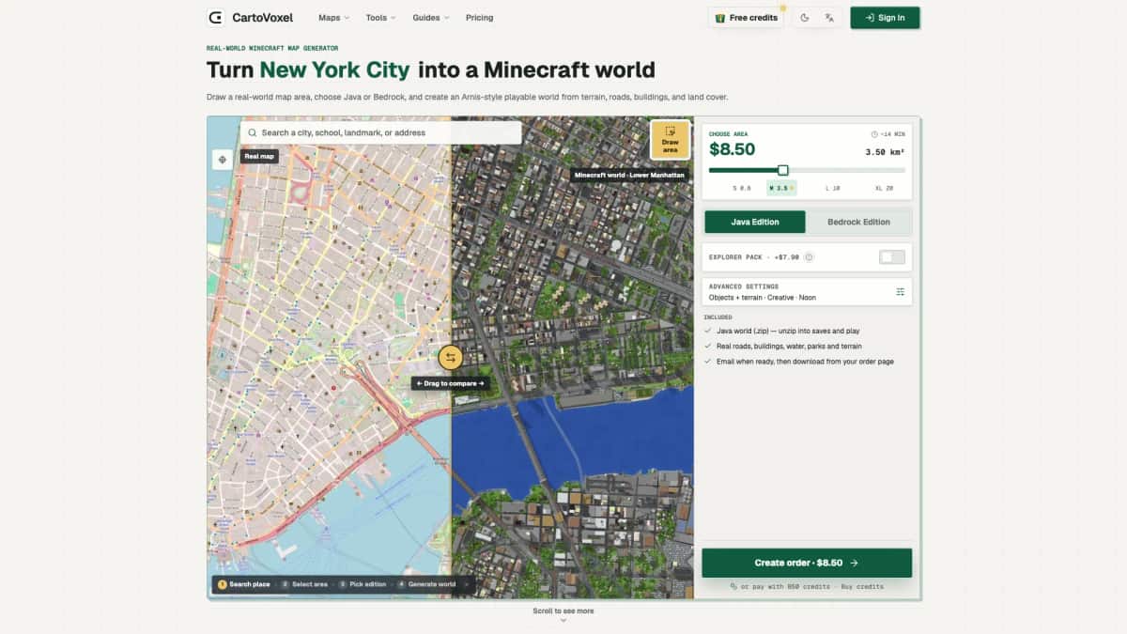Viewport: 1127px width, 634px height.
Task: Select the Bedrock Edition option
Action: (858, 222)
